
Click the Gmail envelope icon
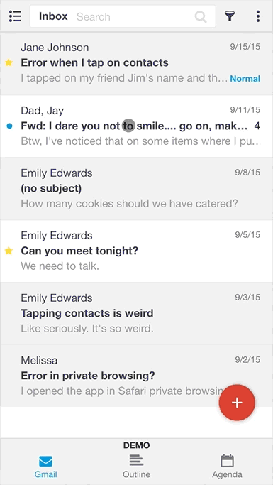45,462
